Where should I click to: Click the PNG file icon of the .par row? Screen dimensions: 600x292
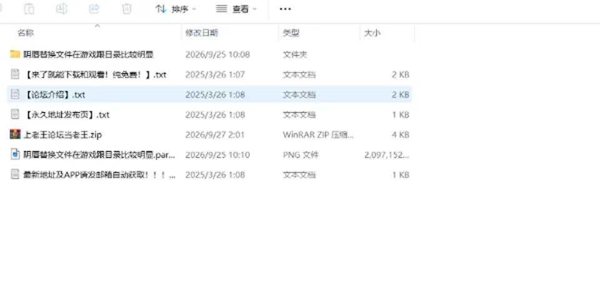pyautogui.click(x=15, y=154)
